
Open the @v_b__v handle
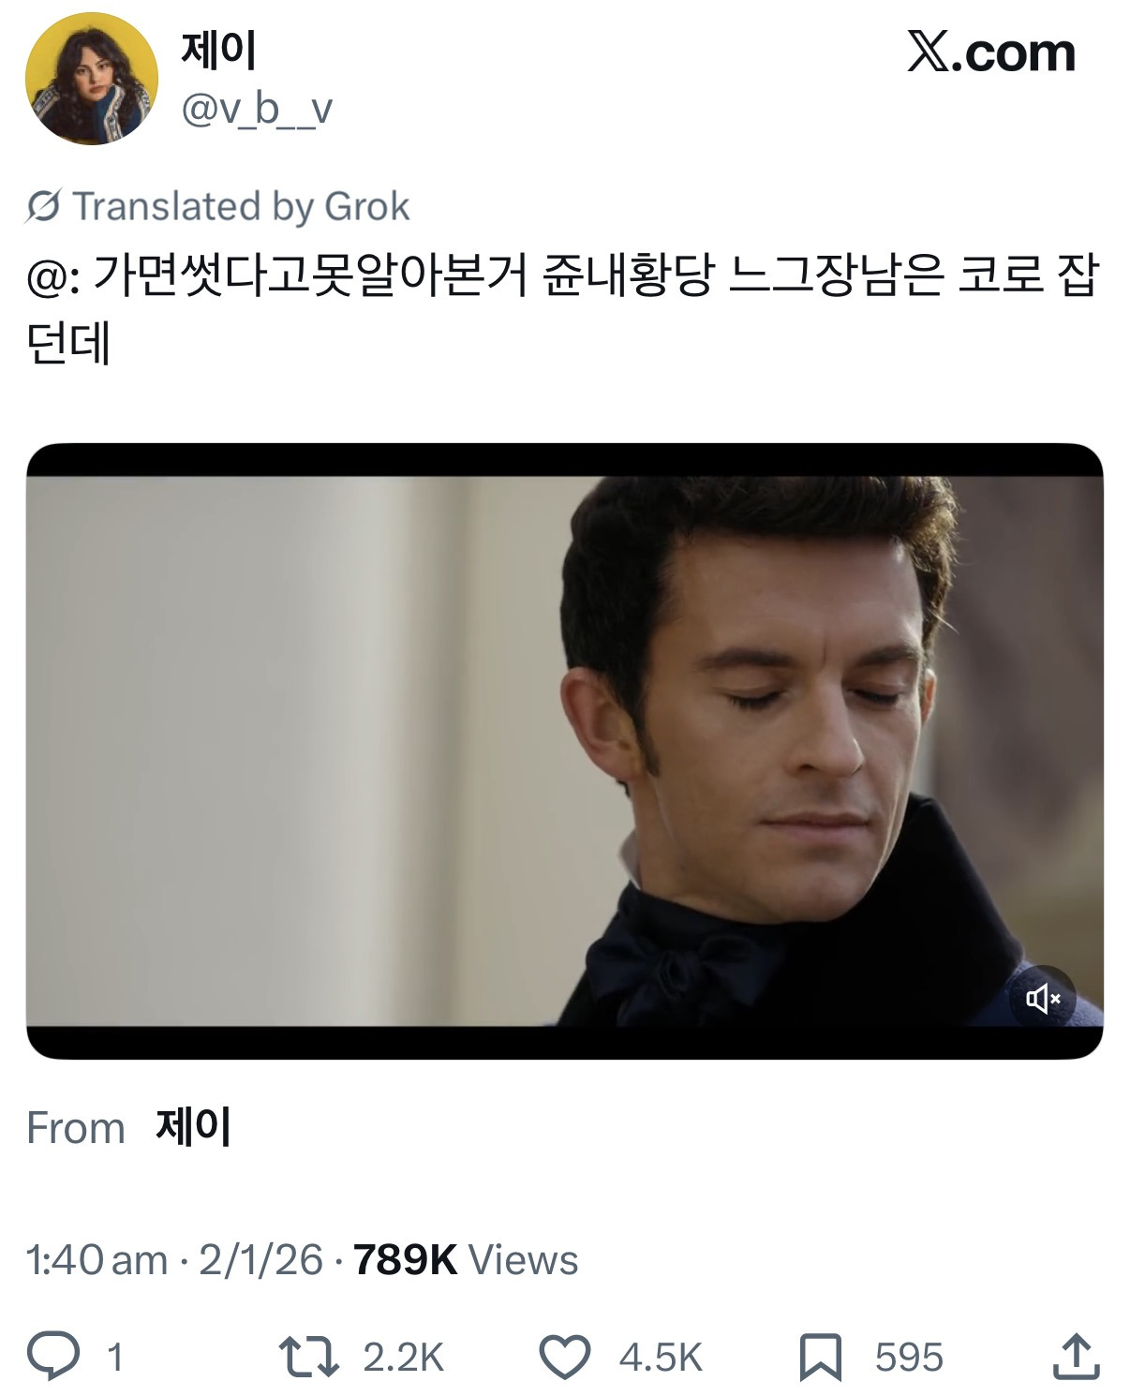click(257, 111)
